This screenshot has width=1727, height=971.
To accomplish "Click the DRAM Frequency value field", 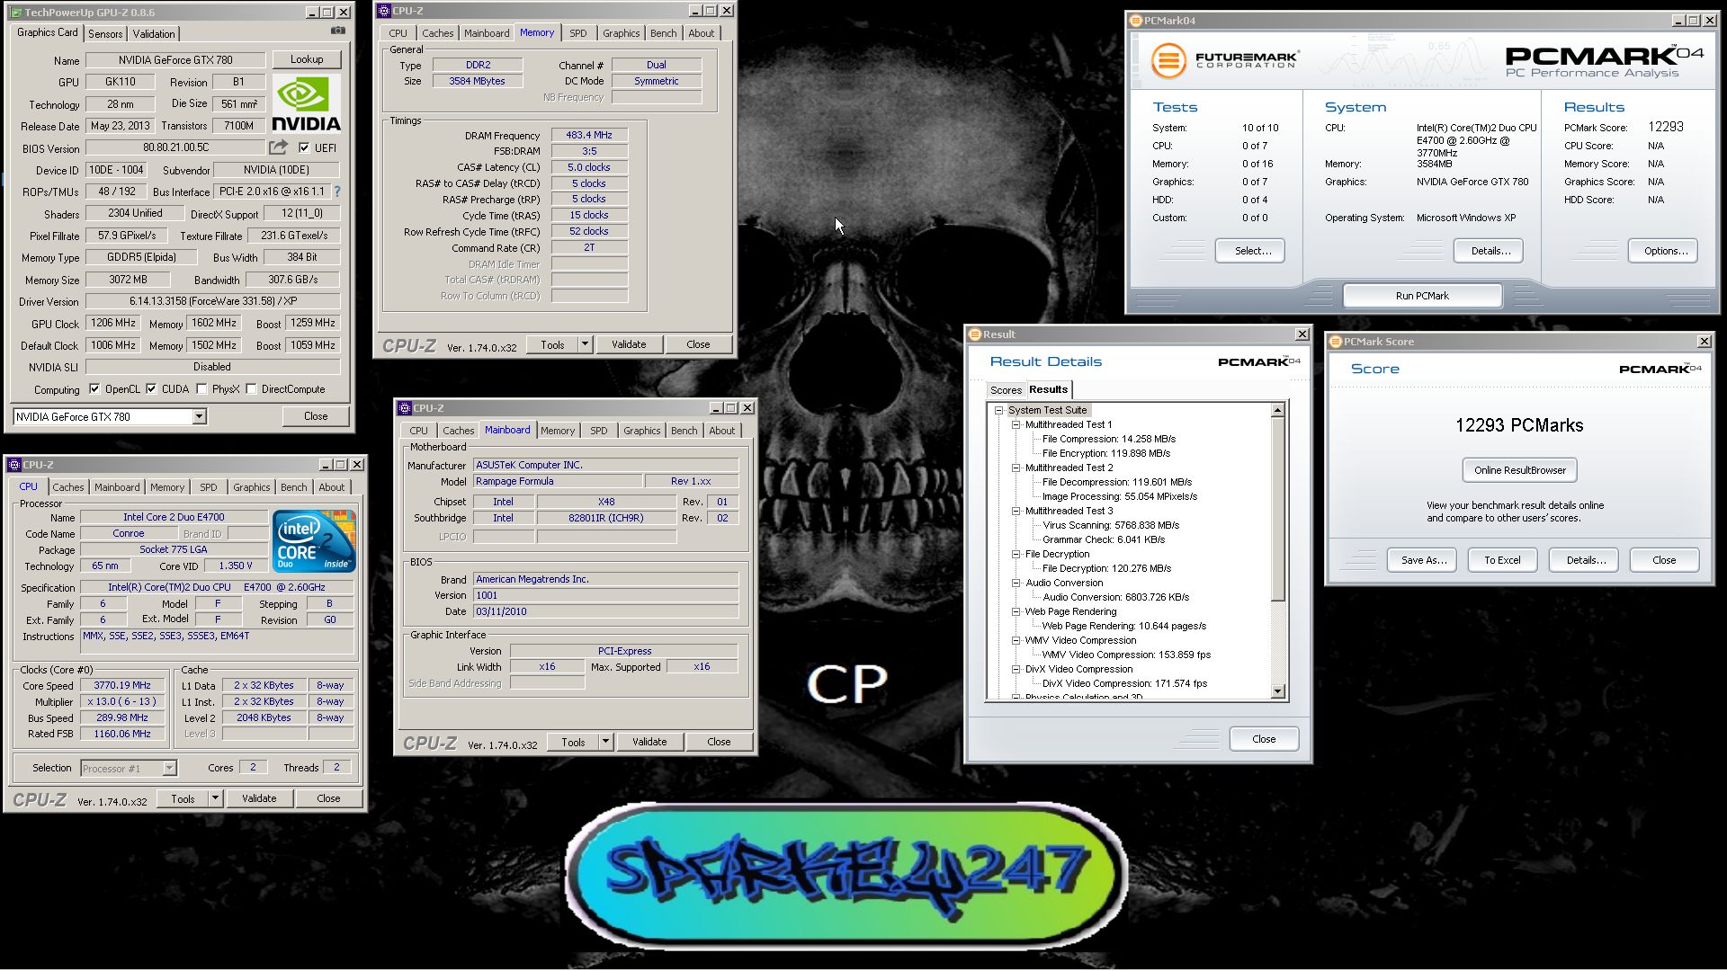I will point(589,135).
